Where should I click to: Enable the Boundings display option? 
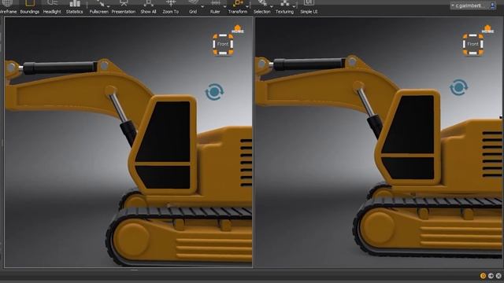coord(30,7)
